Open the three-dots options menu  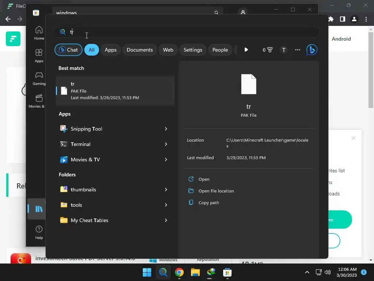pos(297,50)
